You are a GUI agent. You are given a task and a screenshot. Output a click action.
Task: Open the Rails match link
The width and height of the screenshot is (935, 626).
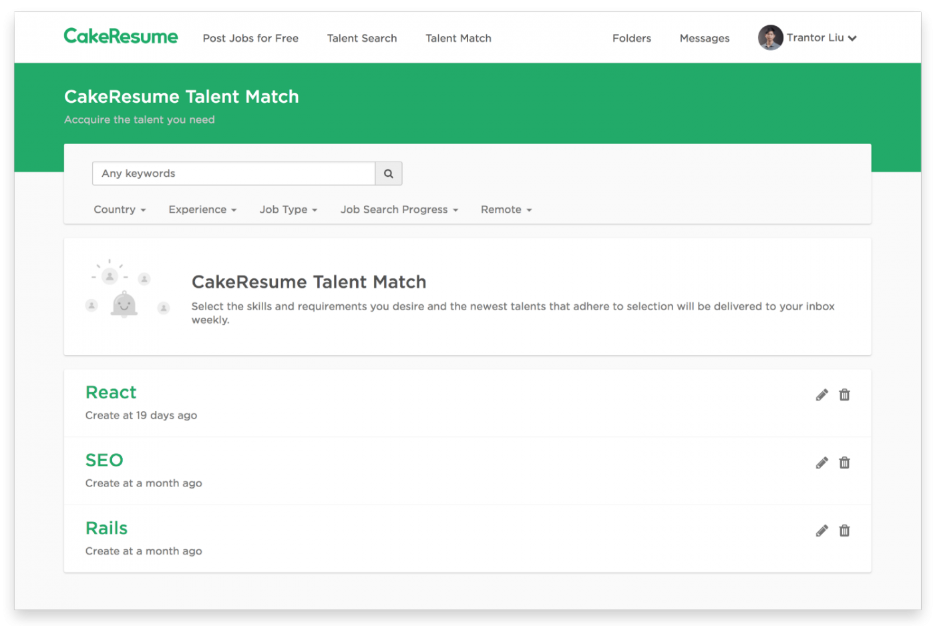[x=106, y=529]
